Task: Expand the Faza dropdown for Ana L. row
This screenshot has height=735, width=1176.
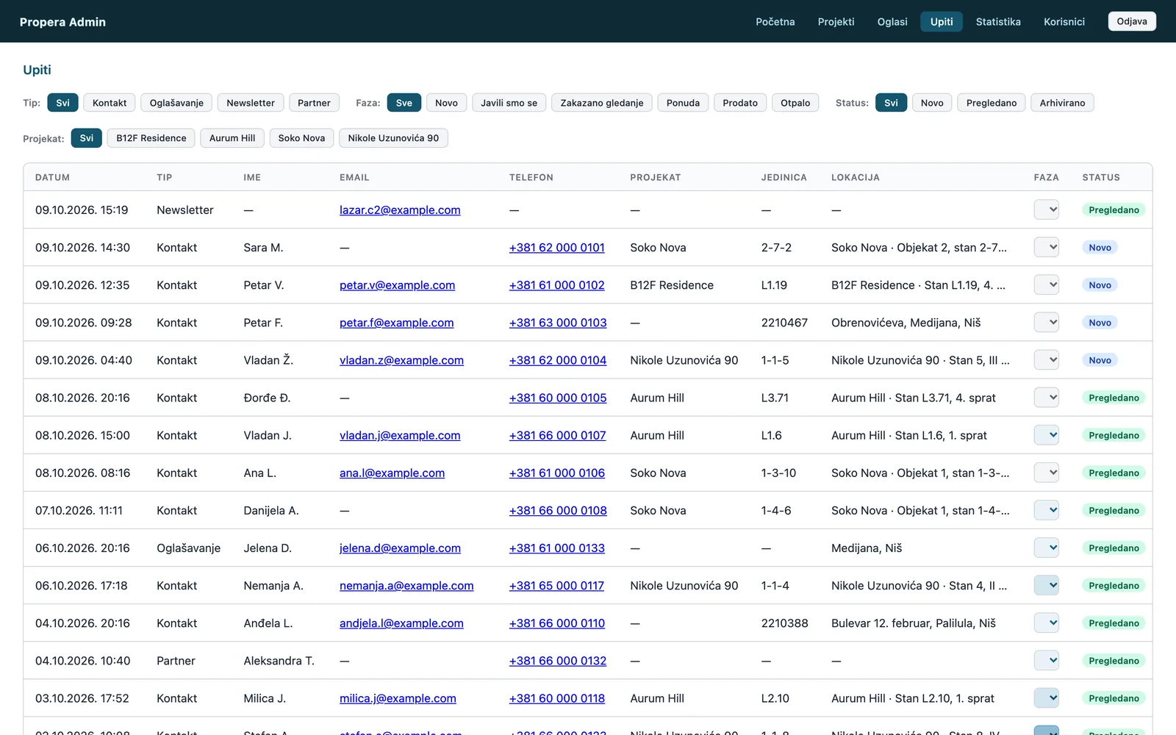Action: pyautogui.click(x=1046, y=473)
